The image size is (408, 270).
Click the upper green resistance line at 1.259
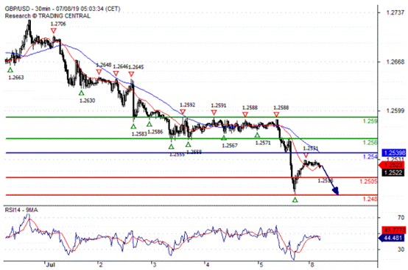[x=191, y=117]
